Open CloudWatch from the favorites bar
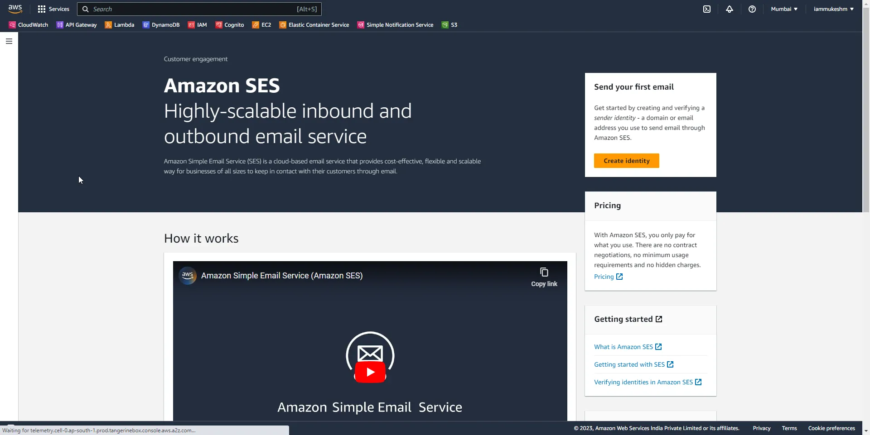Image resolution: width=870 pixels, height=435 pixels. point(28,25)
